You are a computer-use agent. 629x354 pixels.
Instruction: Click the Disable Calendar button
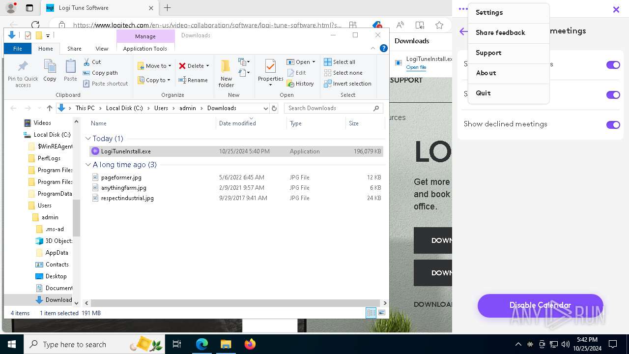pyautogui.click(x=540, y=305)
